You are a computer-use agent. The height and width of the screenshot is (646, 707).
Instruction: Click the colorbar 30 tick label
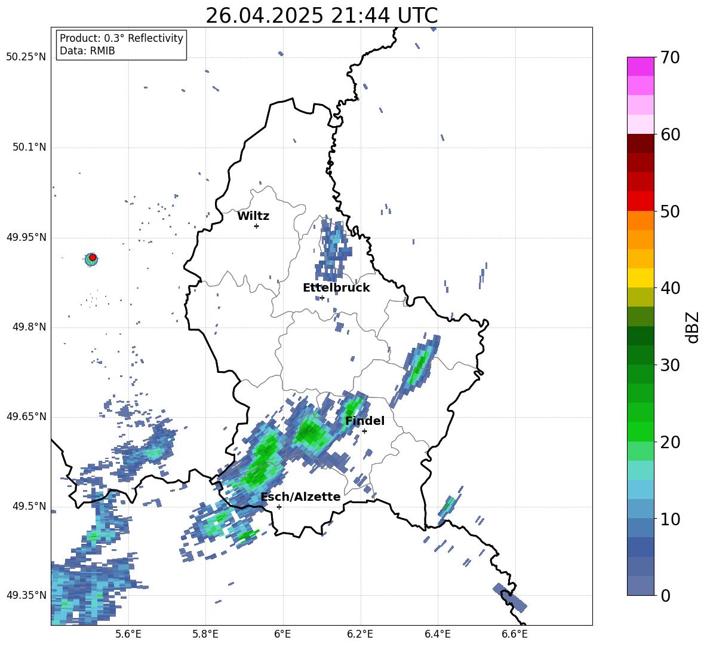pos(670,365)
